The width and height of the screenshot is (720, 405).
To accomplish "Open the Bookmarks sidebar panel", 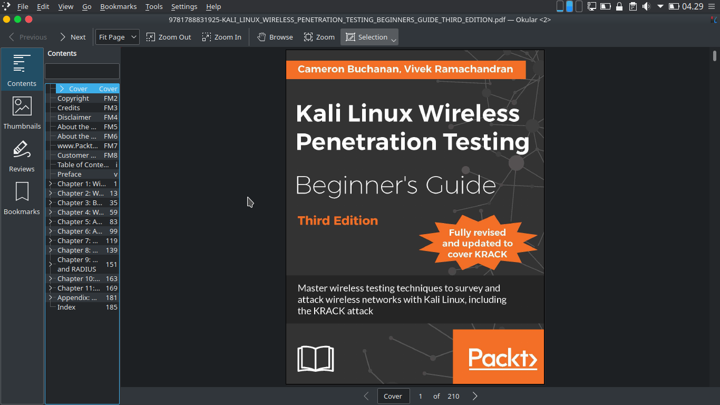I will click(x=22, y=198).
